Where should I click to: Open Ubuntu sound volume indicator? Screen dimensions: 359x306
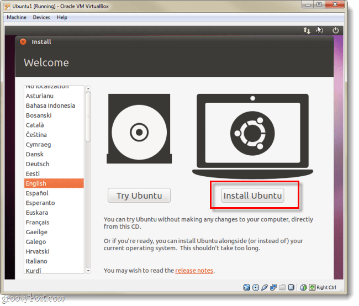coord(320,30)
